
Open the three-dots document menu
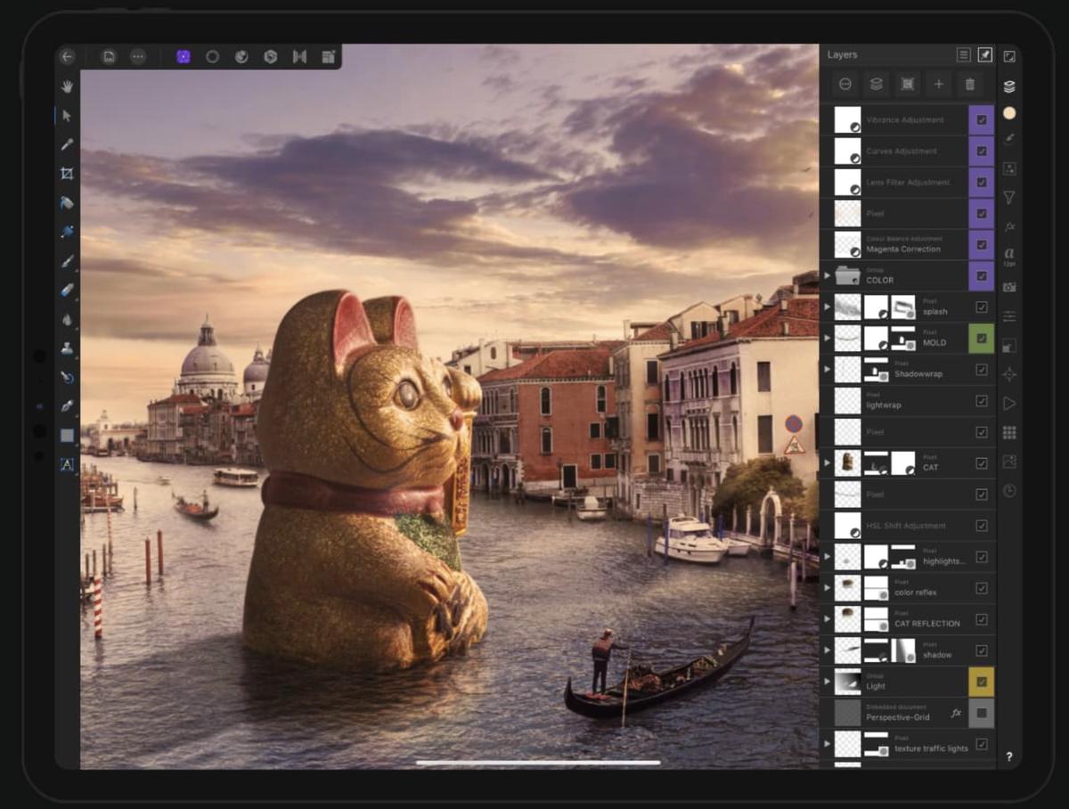(137, 56)
